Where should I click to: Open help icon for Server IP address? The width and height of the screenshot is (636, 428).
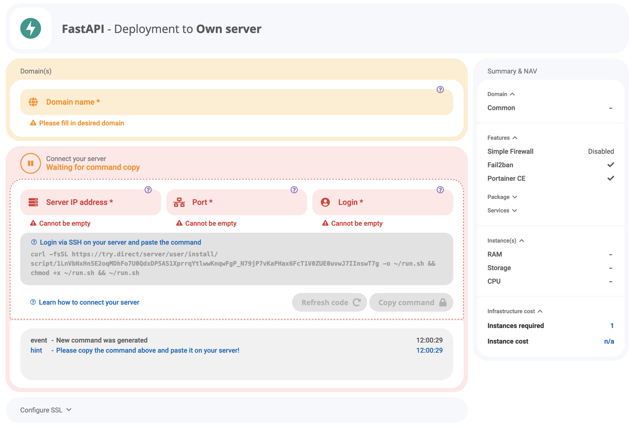pyautogui.click(x=148, y=190)
